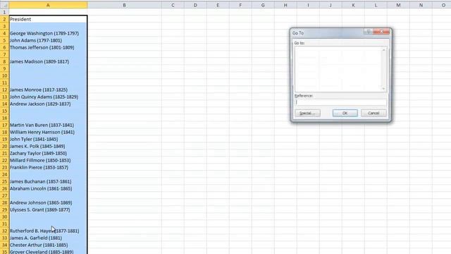Image resolution: width=451 pixels, height=254 pixels.
Task: Click cell Andrew Jackson (1829-1837)
Action: 48,104
